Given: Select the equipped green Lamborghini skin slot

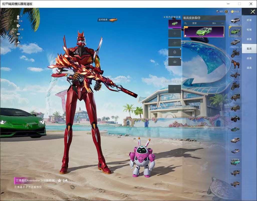Looking at the screenshot, I should tap(175, 24).
